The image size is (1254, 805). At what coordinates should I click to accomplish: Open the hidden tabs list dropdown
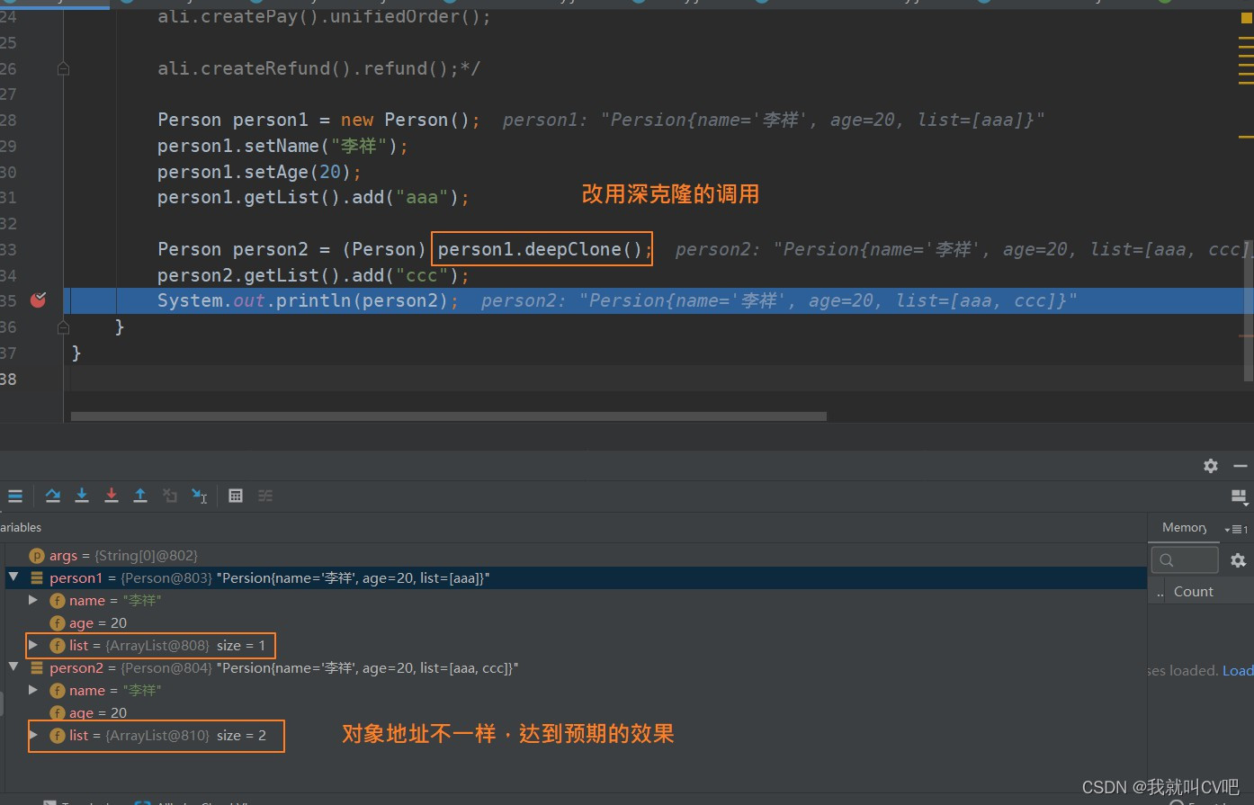[1236, 529]
